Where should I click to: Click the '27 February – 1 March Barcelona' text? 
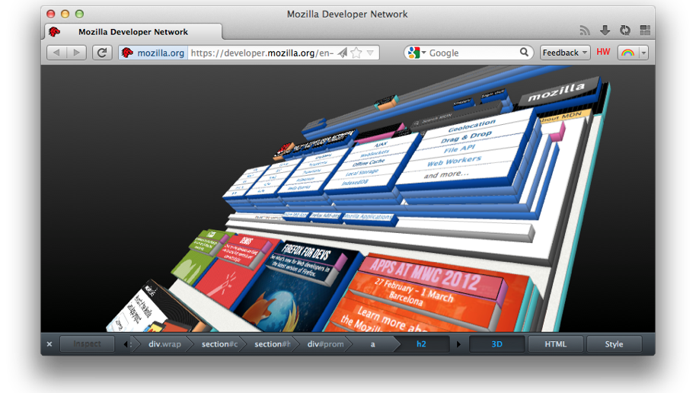(413, 291)
